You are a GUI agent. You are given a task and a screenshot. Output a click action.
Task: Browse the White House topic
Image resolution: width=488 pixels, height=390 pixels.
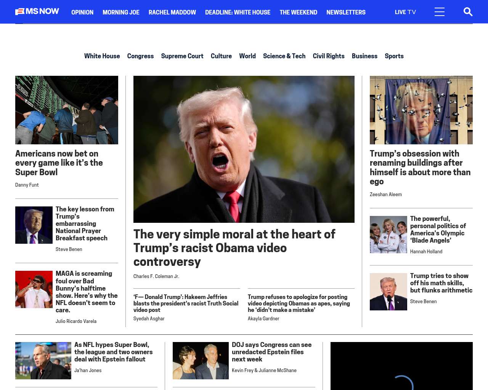coord(102,56)
